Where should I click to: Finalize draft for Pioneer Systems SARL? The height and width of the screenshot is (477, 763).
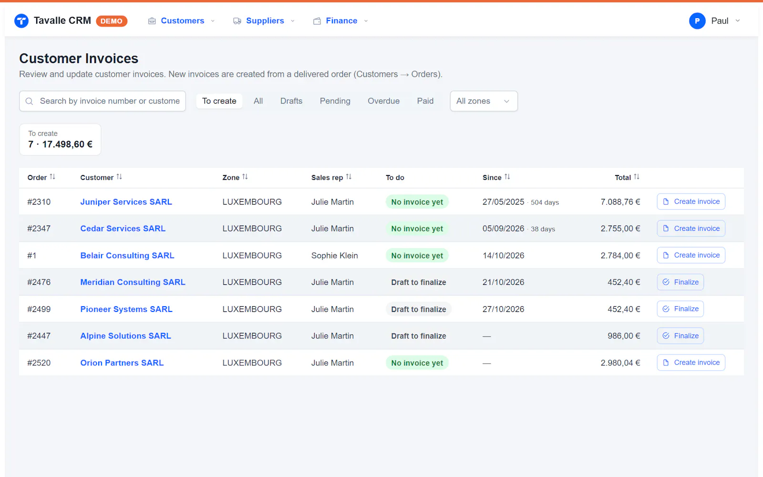(681, 309)
